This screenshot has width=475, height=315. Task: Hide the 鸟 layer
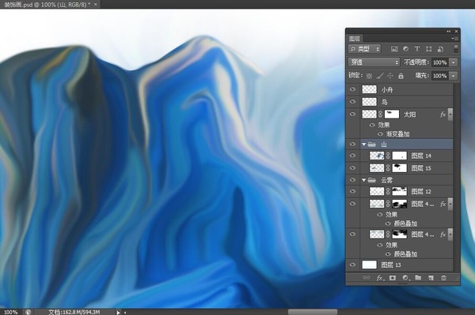352,102
